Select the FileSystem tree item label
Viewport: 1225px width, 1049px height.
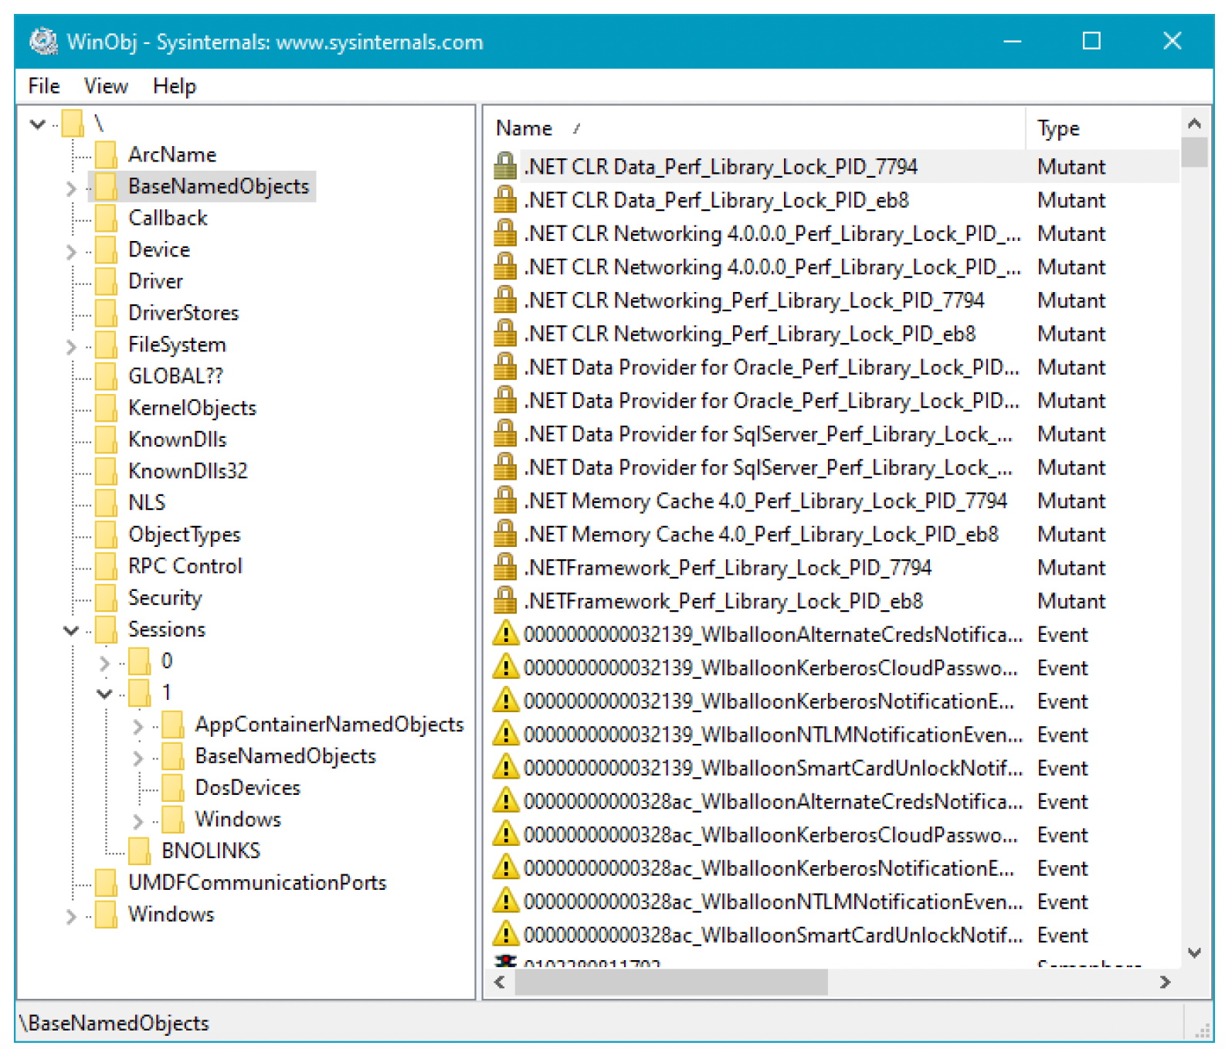pos(177,345)
